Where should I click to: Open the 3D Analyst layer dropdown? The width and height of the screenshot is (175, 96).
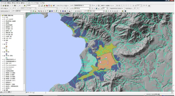[104, 11]
